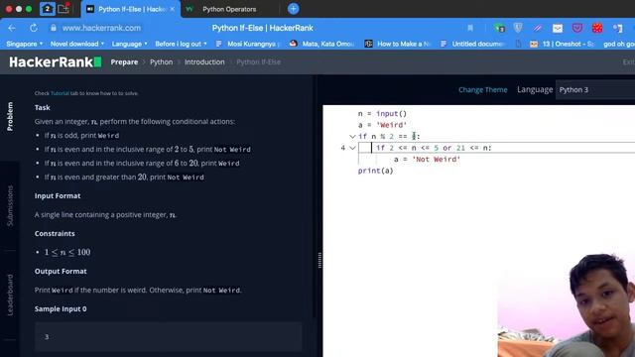
Task: Select the Submissions side tab
Action: [x=10, y=205]
